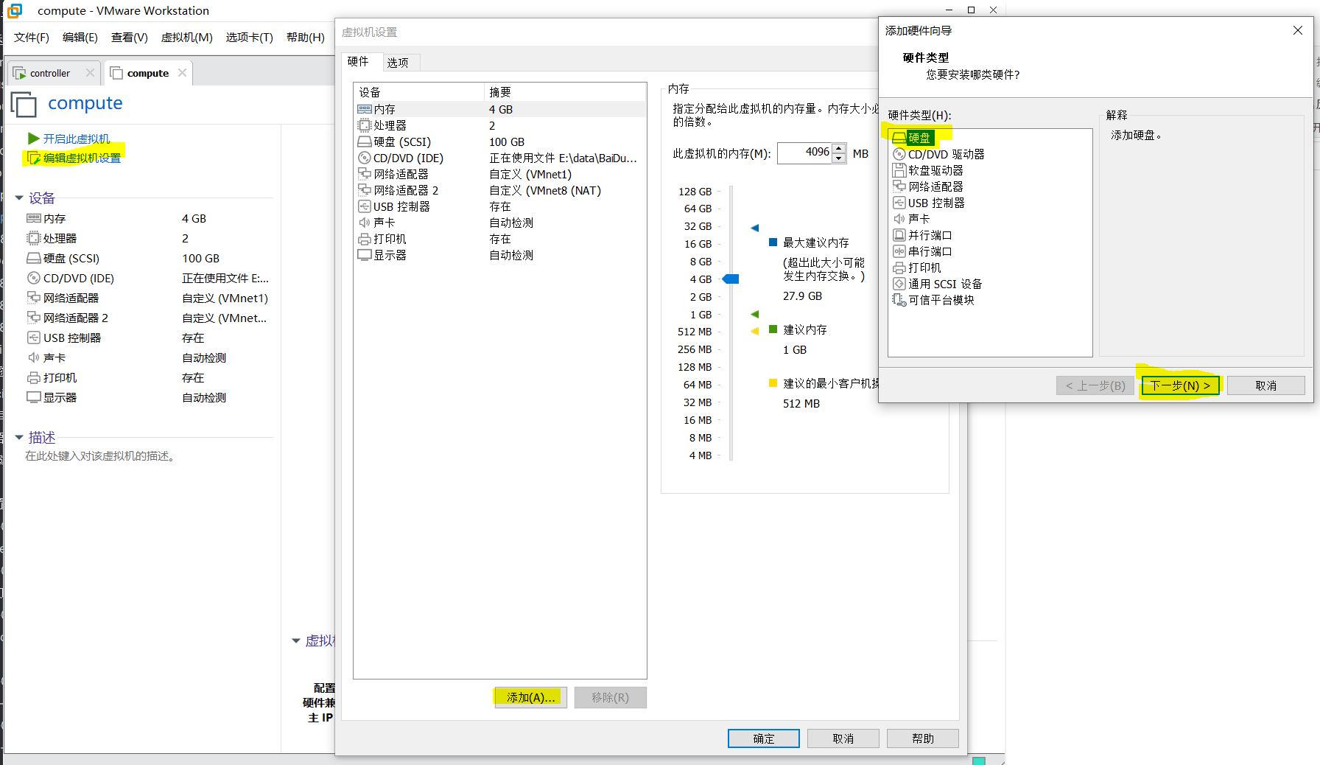This screenshot has width=1320, height=765.
Task: Click yellow minimum memory marker on slider
Action: 755,332
